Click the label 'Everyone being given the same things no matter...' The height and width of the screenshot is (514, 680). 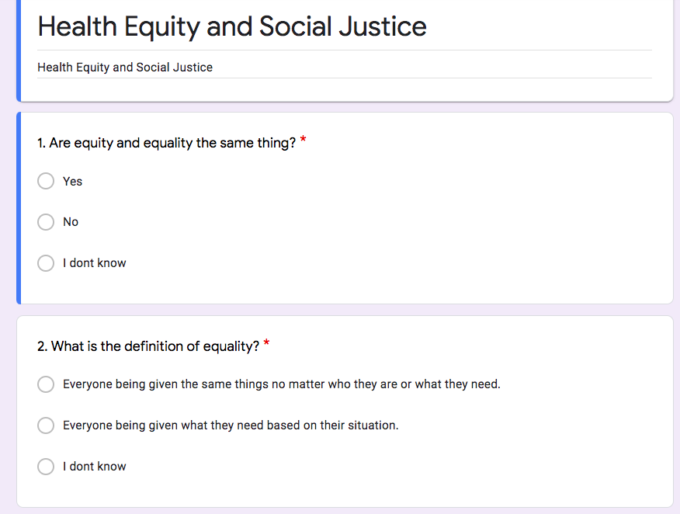pyautogui.click(x=282, y=384)
